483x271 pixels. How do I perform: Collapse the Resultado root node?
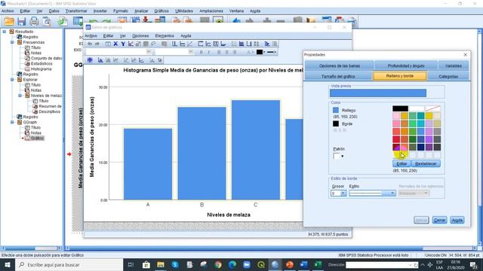pos(5,32)
